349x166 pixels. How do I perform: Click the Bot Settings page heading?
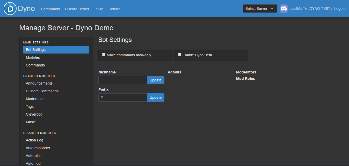115,40
